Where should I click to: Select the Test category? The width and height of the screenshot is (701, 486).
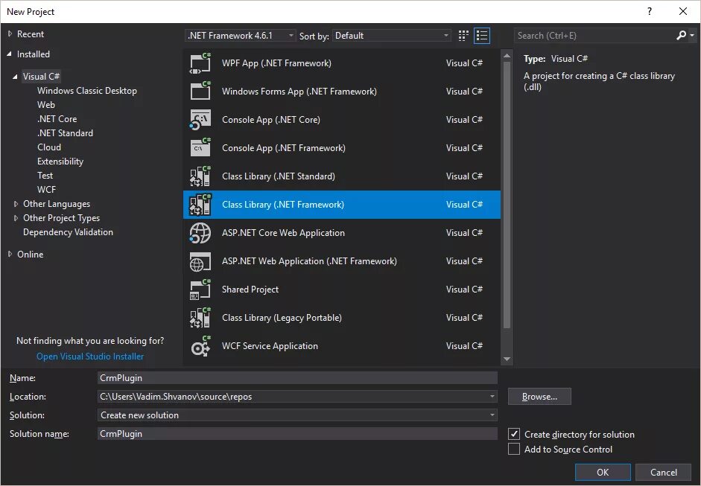pyautogui.click(x=45, y=176)
